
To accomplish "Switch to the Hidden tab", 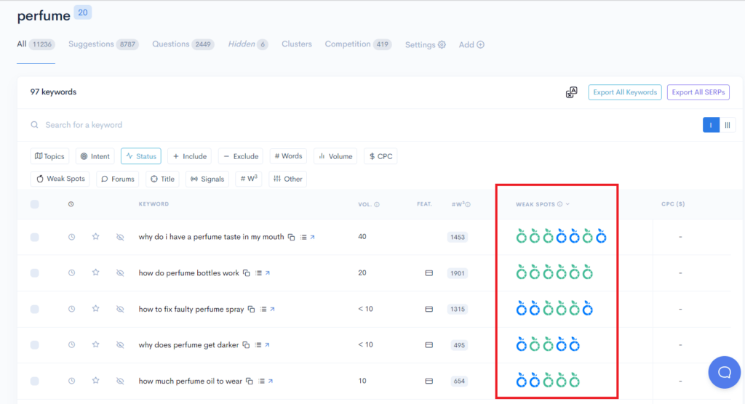I will pyautogui.click(x=248, y=44).
